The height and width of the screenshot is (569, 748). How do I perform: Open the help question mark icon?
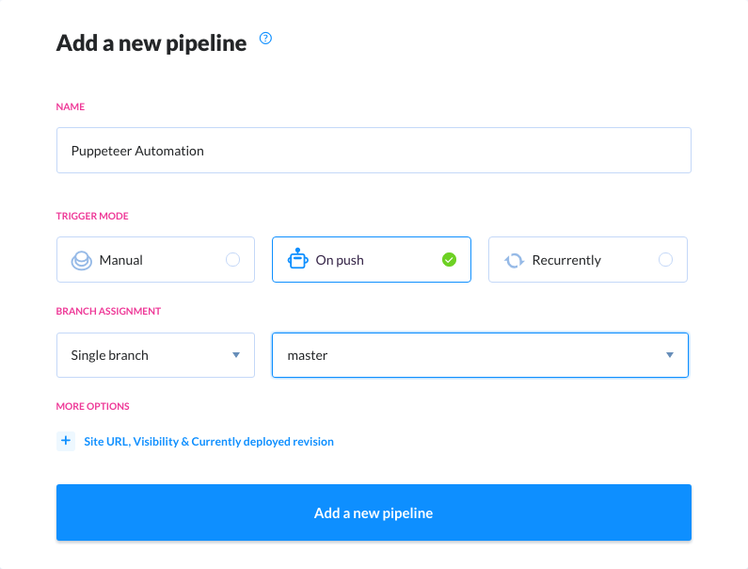pyautogui.click(x=265, y=39)
